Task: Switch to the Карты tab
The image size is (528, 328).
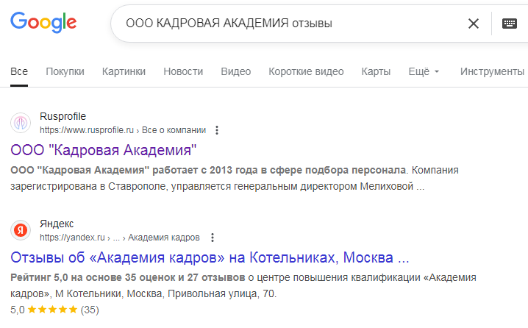Action: (x=376, y=71)
